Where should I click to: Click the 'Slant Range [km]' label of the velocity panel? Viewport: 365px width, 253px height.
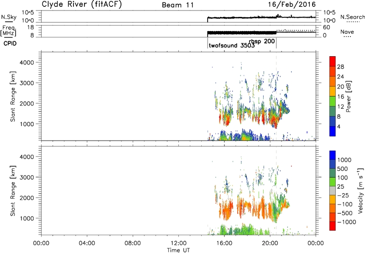coord(13,191)
